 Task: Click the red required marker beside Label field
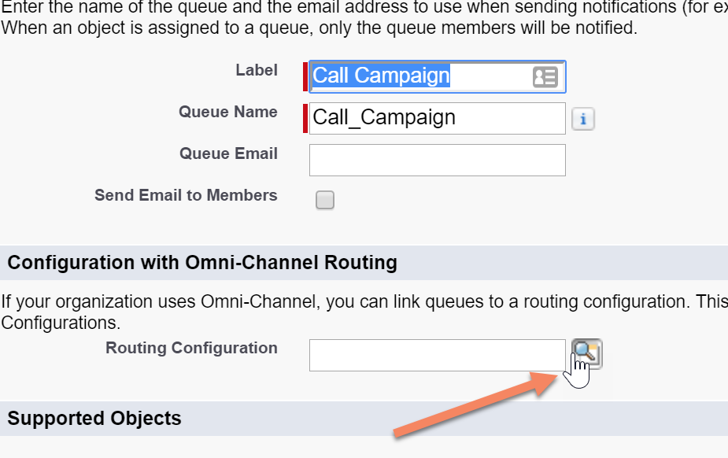(305, 76)
